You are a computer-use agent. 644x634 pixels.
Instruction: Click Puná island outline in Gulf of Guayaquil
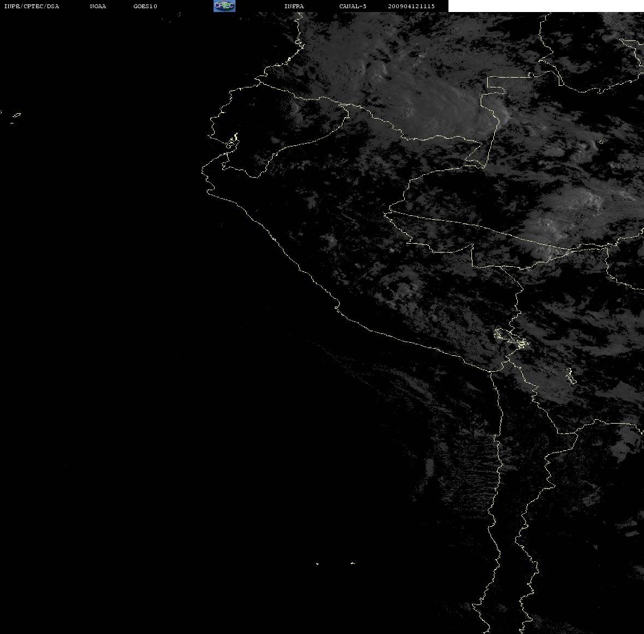[x=233, y=142]
